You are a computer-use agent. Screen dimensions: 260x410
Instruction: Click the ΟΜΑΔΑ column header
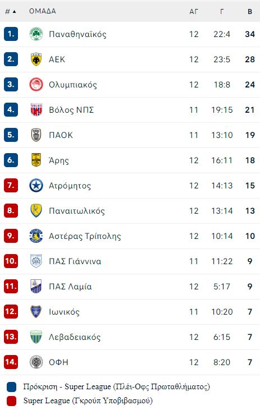[43, 11]
